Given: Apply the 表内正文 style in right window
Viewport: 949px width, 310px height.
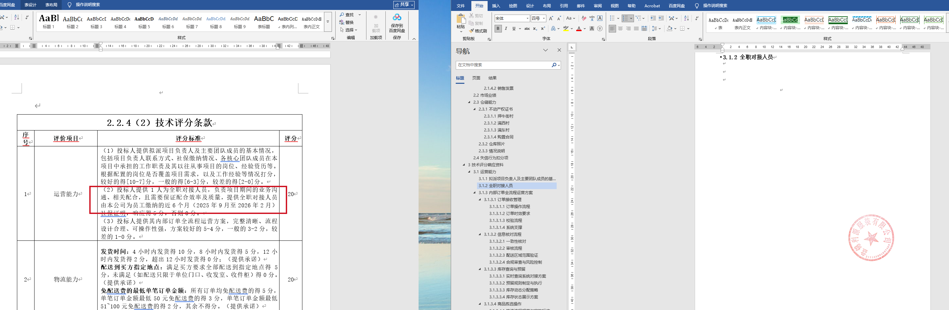Looking at the screenshot, I should pyautogui.click(x=742, y=23).
